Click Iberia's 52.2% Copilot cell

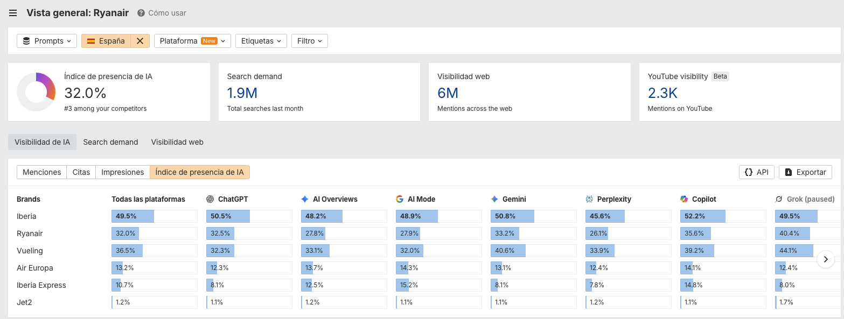[723, 216]
